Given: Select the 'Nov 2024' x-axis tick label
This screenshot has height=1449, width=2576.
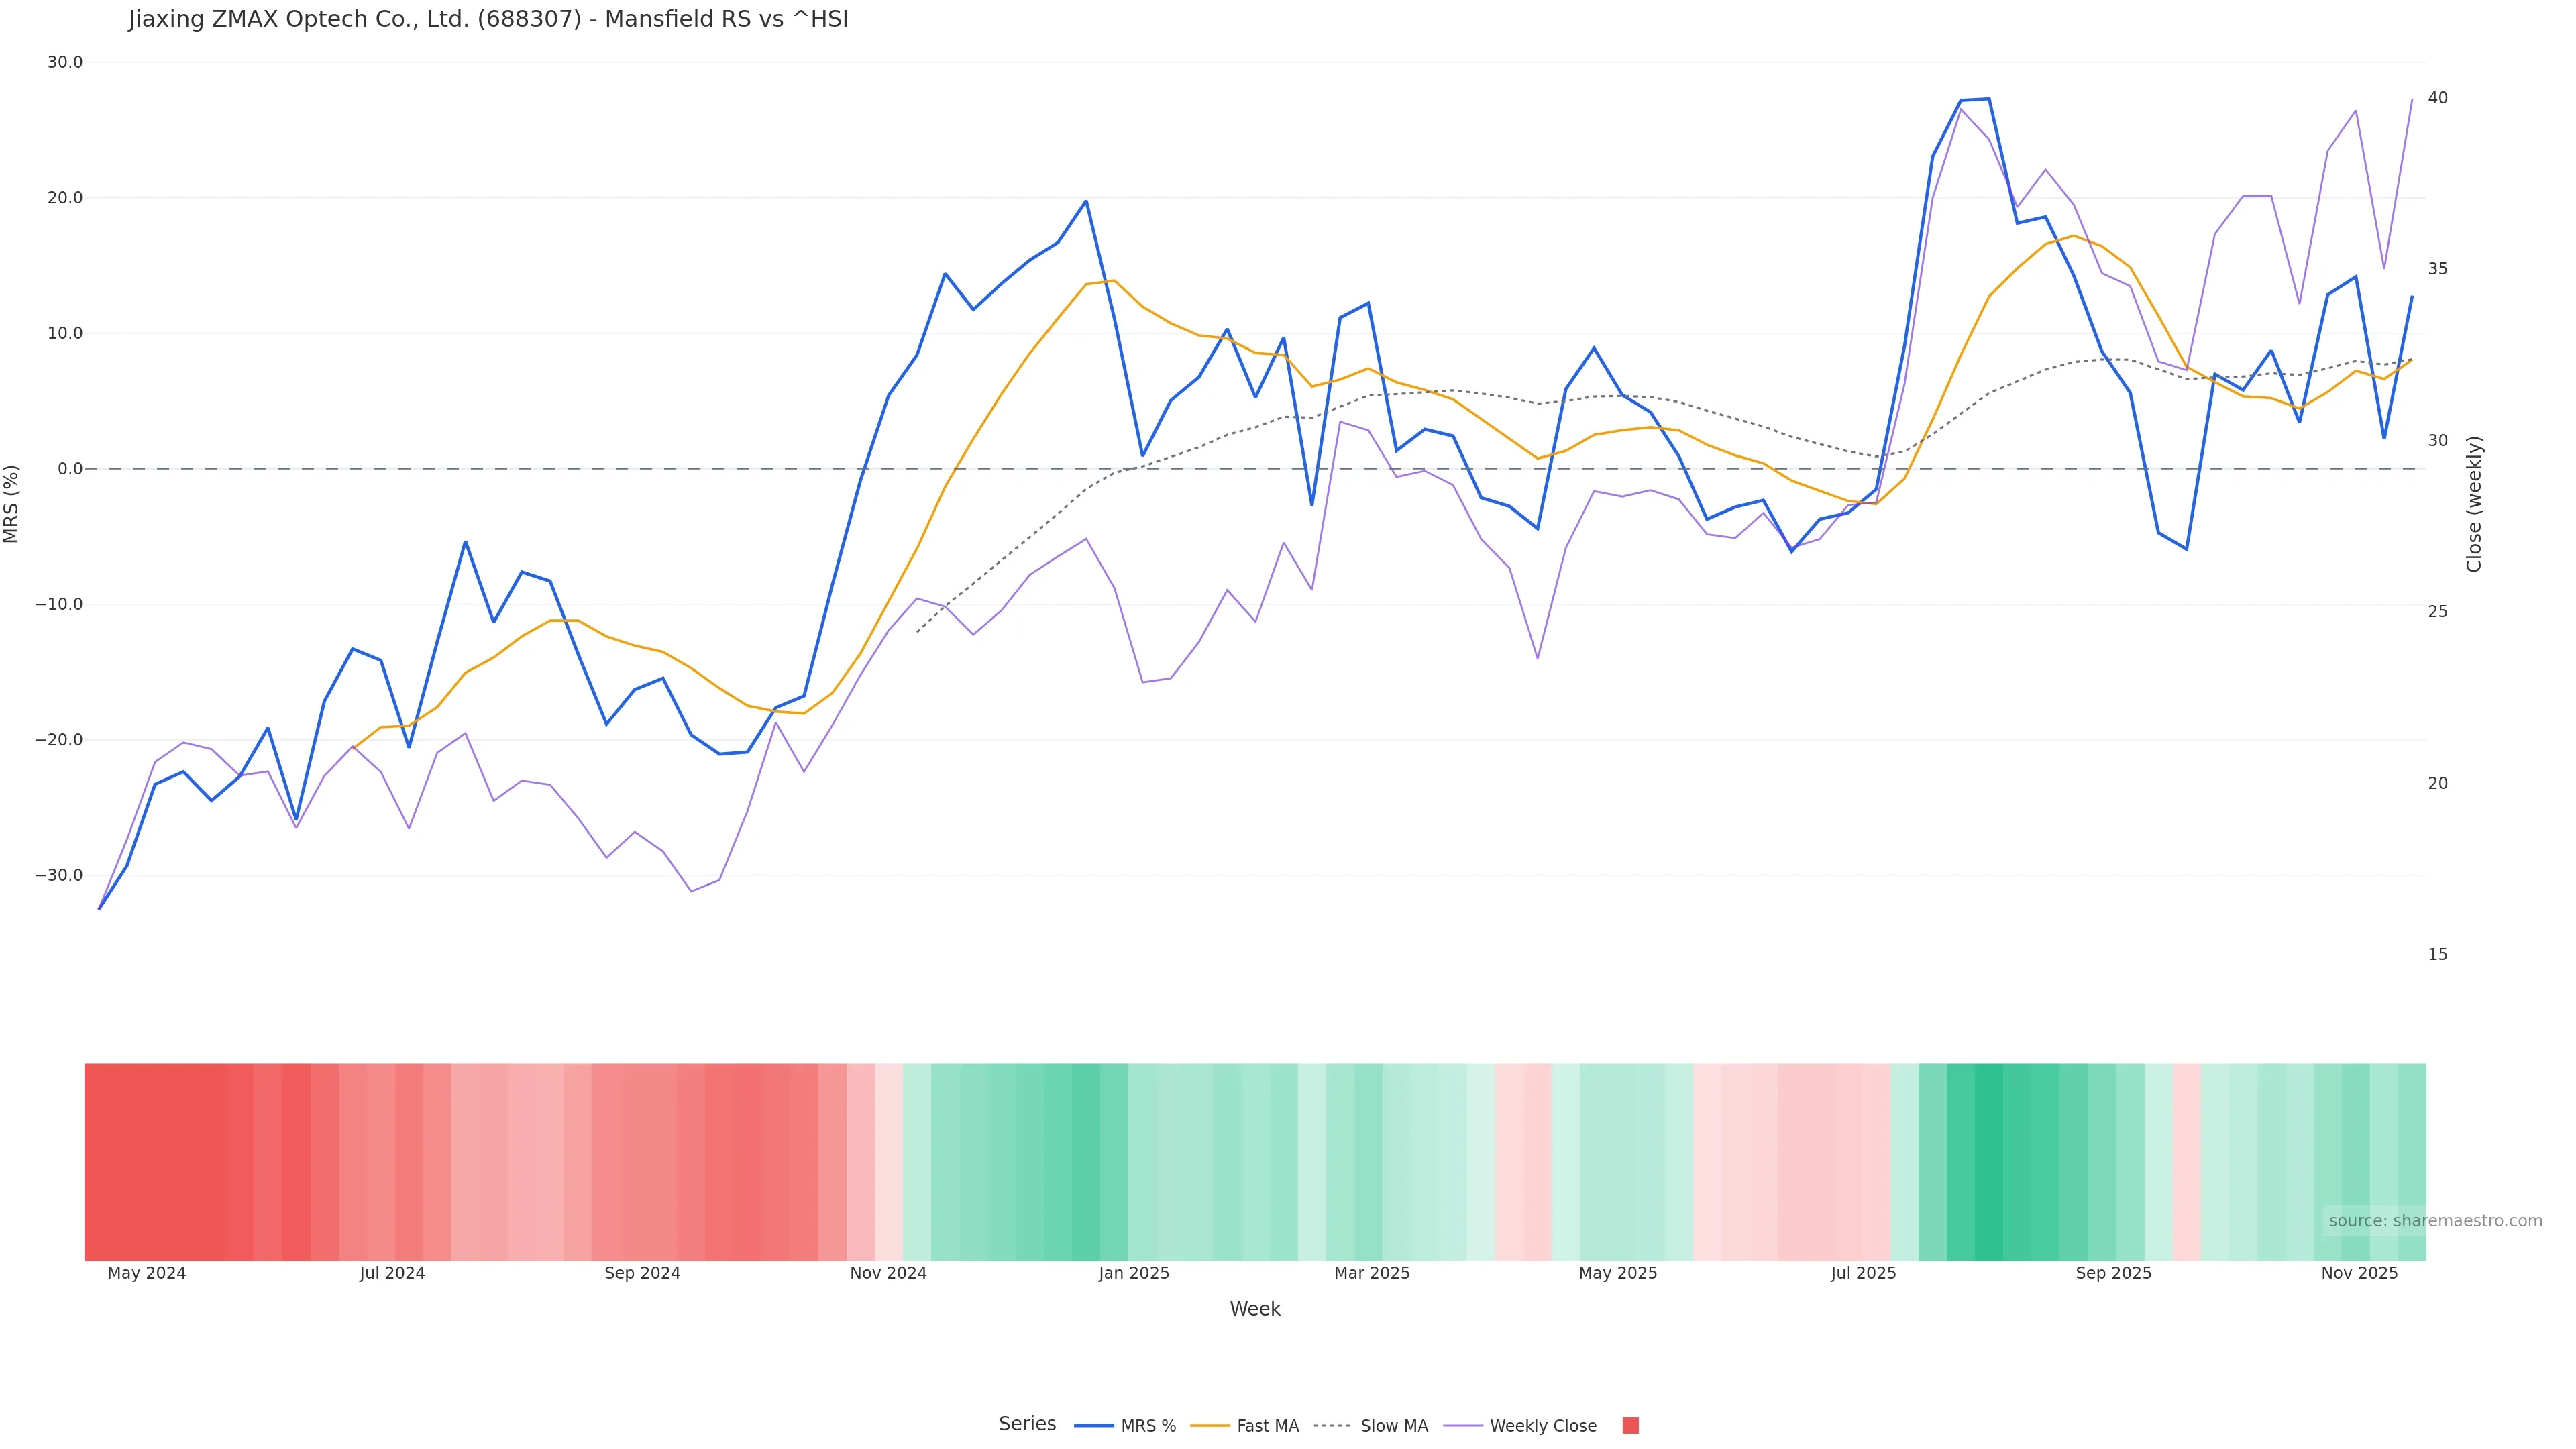Looking at the screenshot, I should [x=888, y=1273].
